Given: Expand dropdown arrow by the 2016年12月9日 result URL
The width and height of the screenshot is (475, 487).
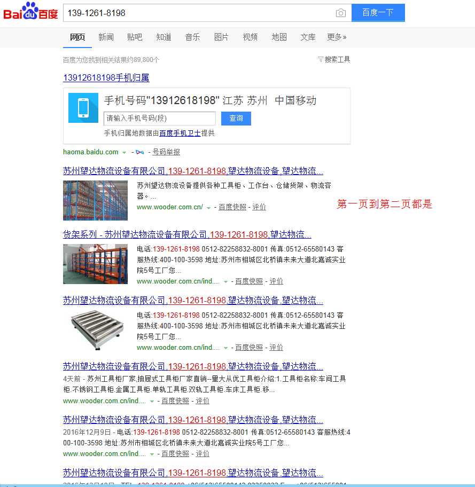Looking at the screenshot, I should (152, 454).
